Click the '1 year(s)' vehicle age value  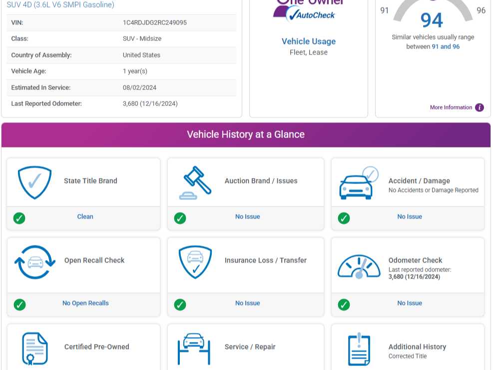tap(135, 71)
